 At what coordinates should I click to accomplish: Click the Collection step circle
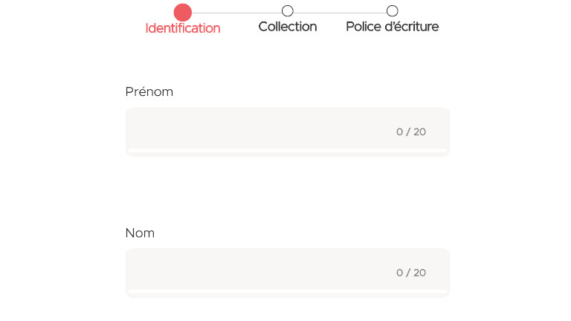tap(288, 11)
